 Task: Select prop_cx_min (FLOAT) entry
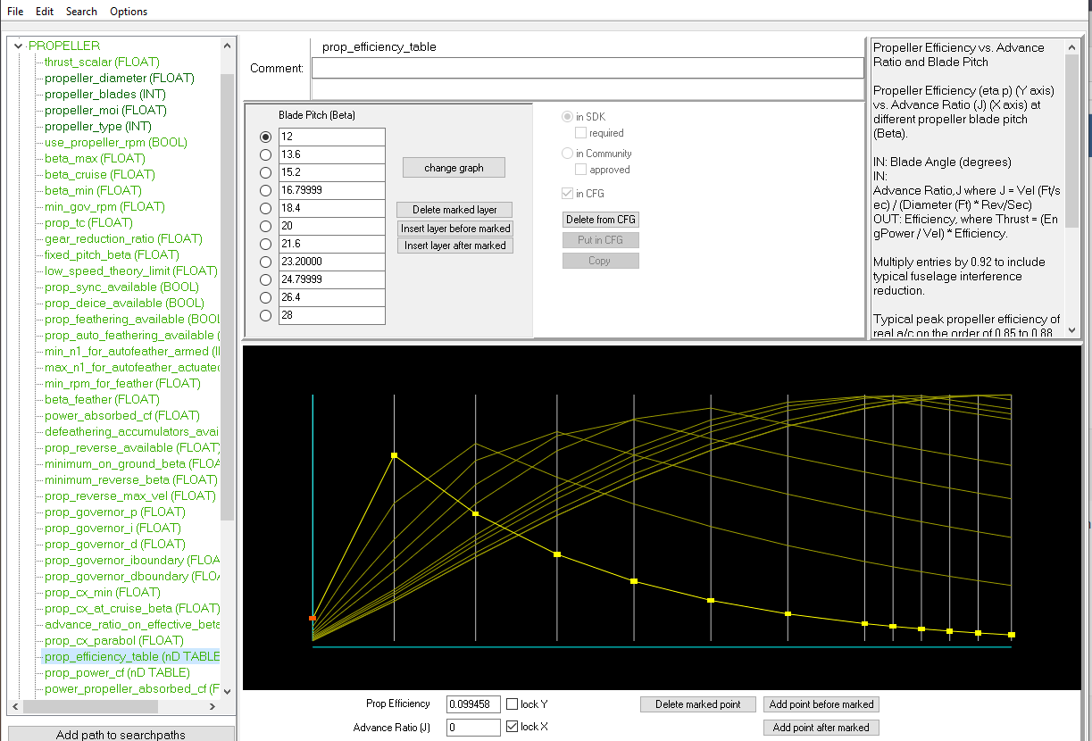coord(103,592)
